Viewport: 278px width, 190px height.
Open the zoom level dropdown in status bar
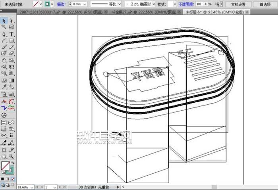[x=32, y=187]
